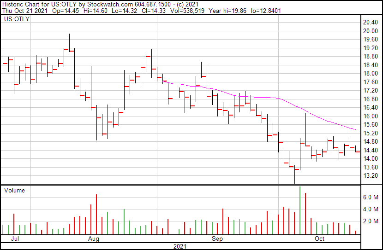
Task: Select the 16.40 price axis label
Action: click(x=370, y=107)
